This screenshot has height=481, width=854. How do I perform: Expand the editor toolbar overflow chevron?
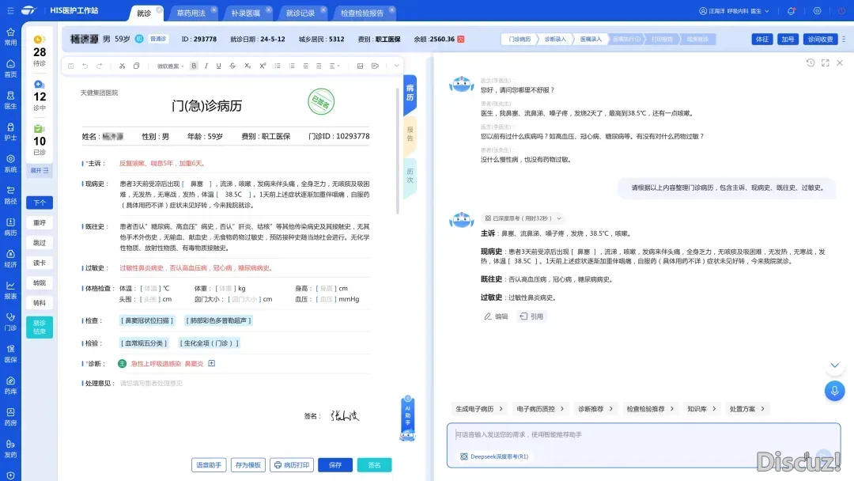click(x=396, y=66)
